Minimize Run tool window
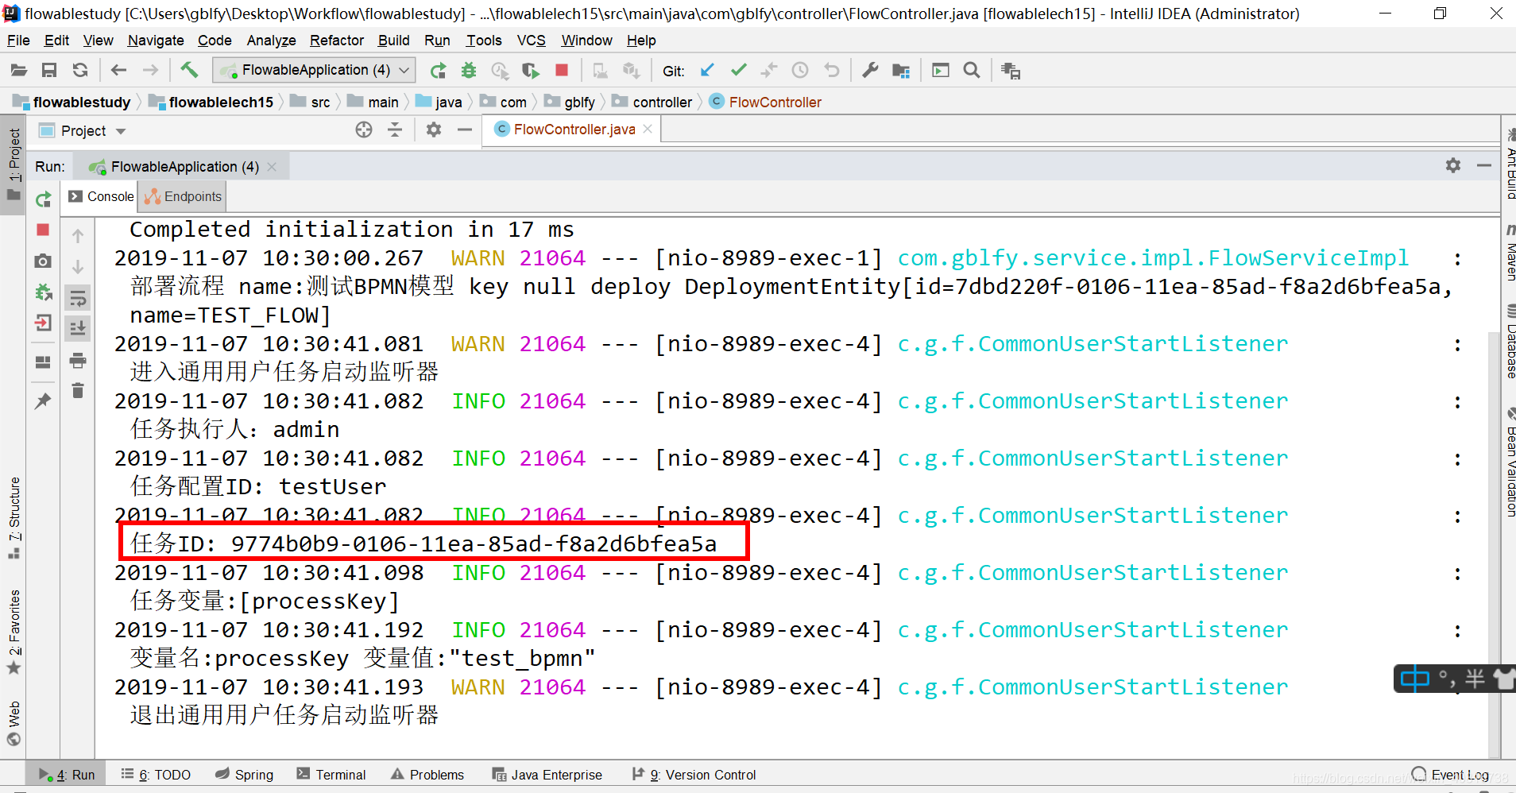 tap(1484, 165)
